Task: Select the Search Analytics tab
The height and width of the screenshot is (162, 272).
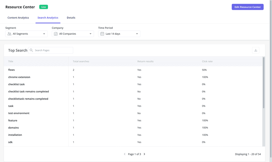Action: pyautogui.click(x=48, y=18)
